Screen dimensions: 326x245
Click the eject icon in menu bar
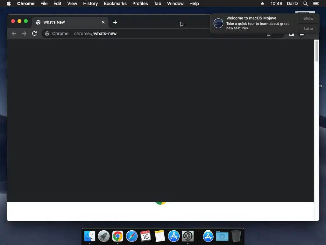pos(262,4)
